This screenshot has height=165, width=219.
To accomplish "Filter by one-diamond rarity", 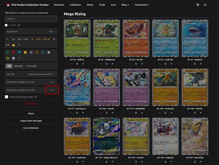I will tap(8, 39).
